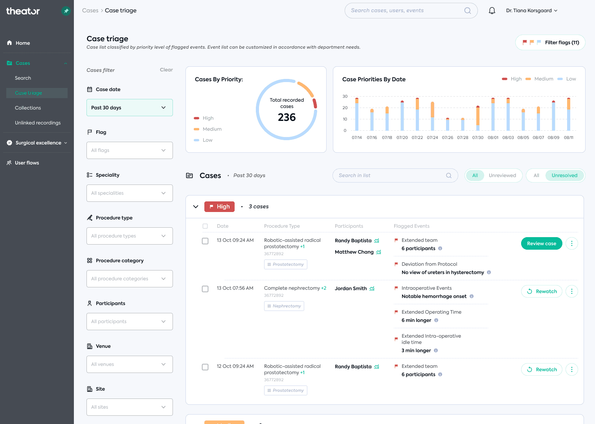Viewport: 595px width, 424px height.
Task: Open Unlinked recordings in sidebar
Action: pos(38,123)
